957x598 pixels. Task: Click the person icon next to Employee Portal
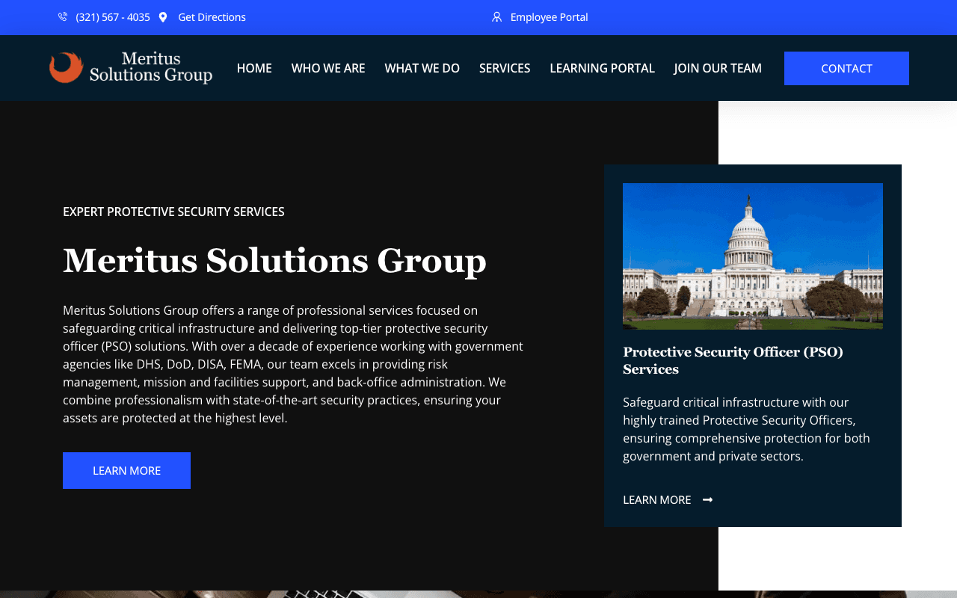click(x=496, y=16)
